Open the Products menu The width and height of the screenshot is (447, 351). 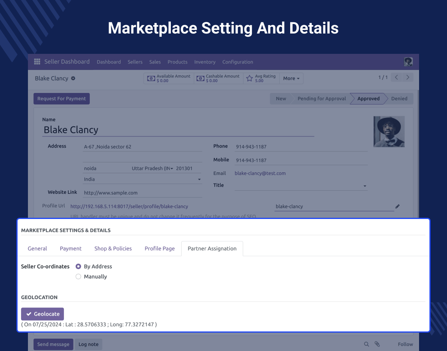point(177,62)
